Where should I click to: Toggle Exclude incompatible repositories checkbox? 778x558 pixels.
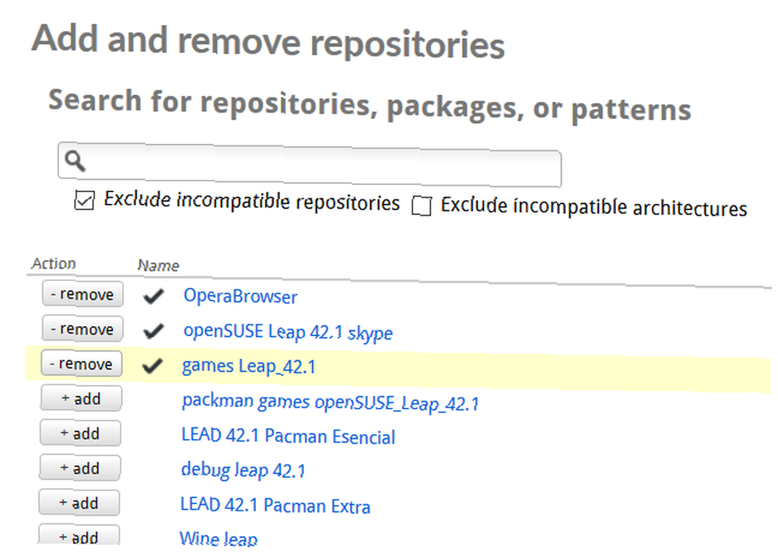(84, 201)
